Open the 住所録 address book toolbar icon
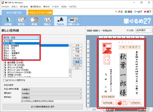153x112 pixels. (8, 21)
